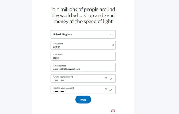Click the autofill icon in First name field
The height and width of the screenshot is (114, 179).
[x=113, y=45]
